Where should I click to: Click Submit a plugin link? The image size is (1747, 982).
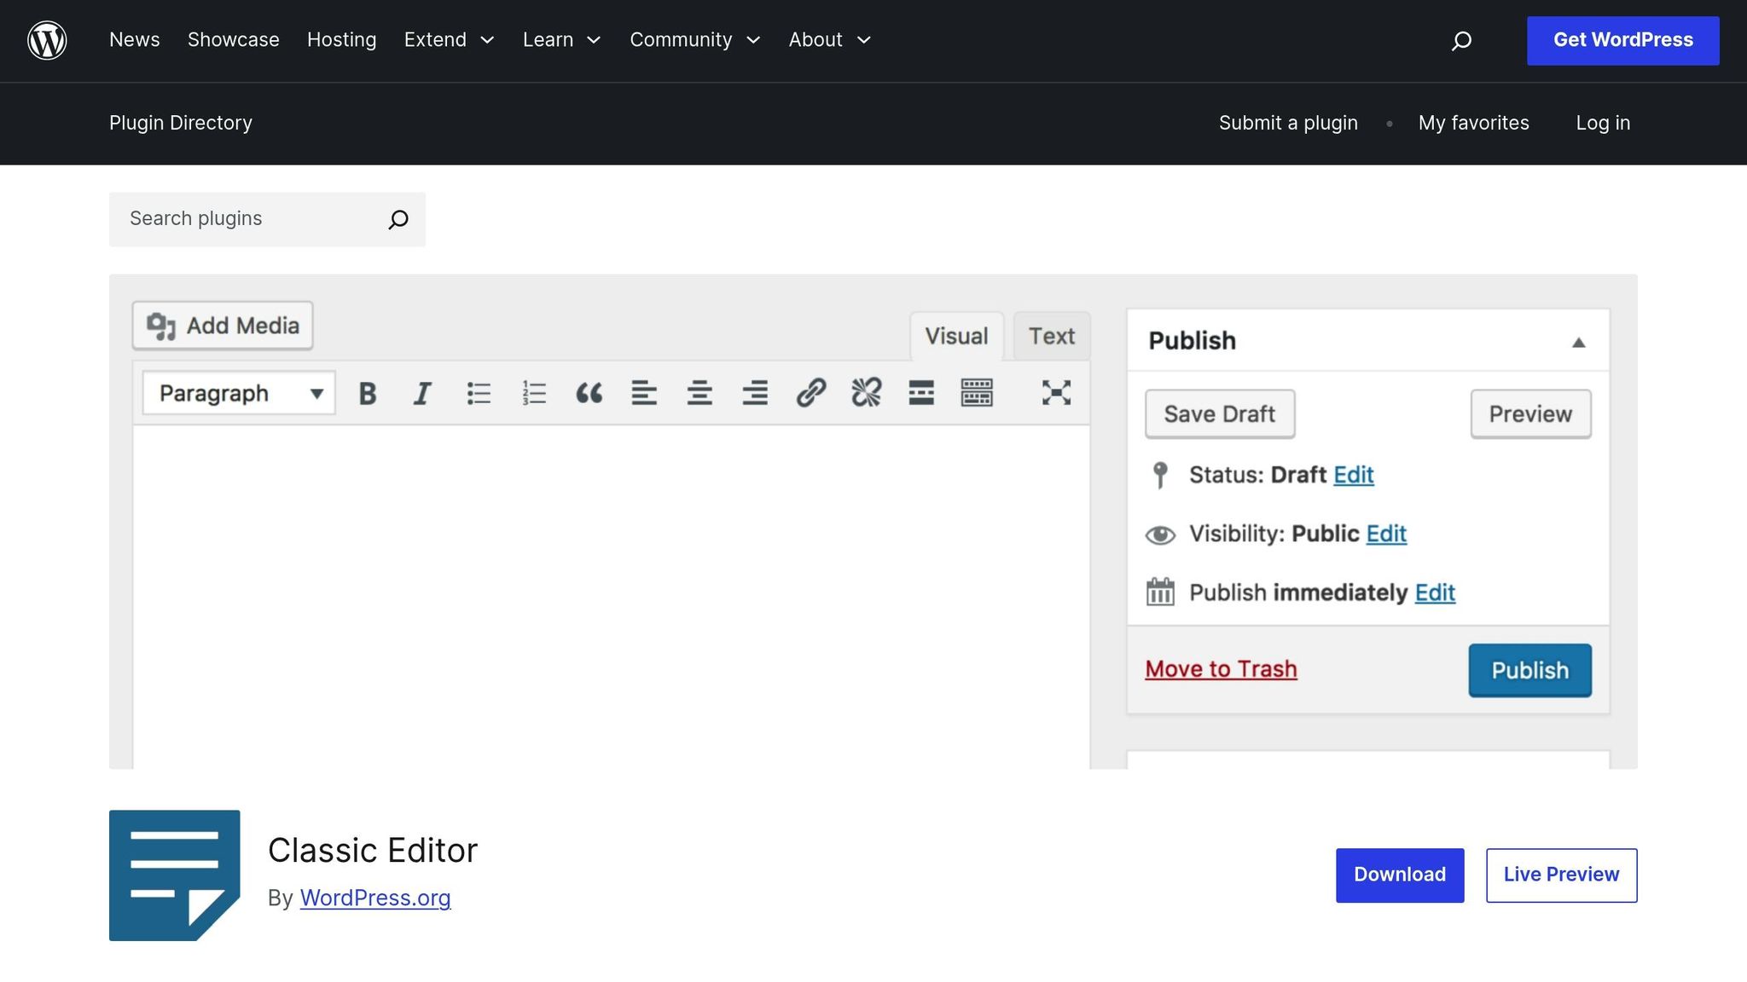click(x=1288, y=123)
